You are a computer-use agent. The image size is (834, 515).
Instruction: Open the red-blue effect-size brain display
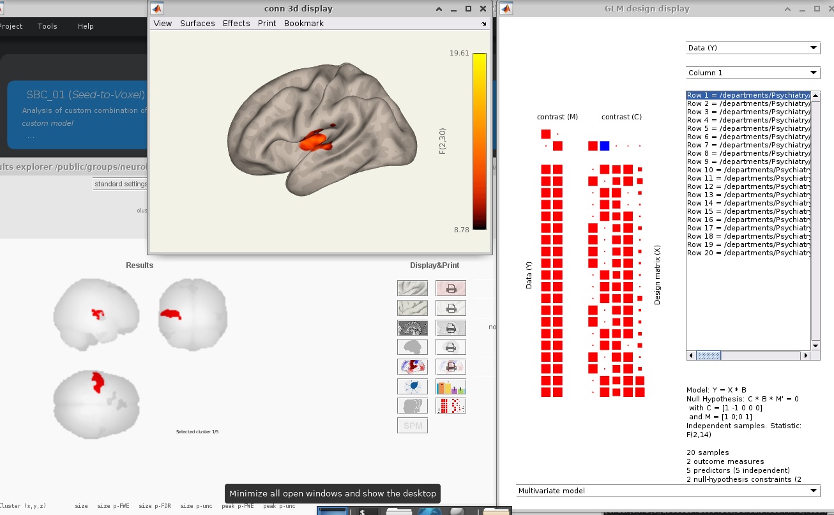coord(412,367)
